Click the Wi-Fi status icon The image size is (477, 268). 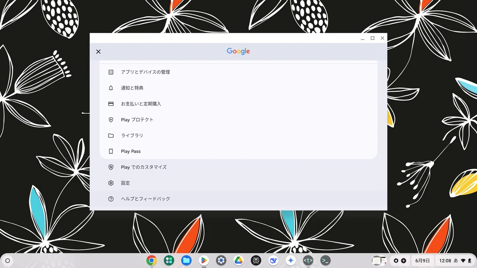tap(463, 261)
